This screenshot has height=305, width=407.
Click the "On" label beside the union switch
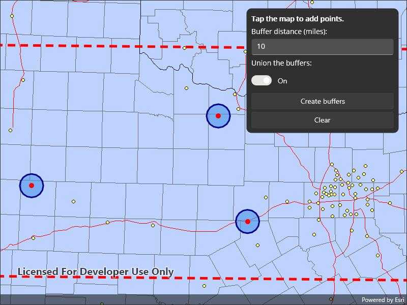pyautogui.click(x=282, y=81)
